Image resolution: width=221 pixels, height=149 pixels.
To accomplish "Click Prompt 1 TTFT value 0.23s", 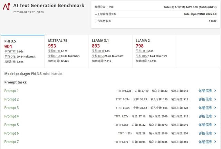I will [128, 91].
